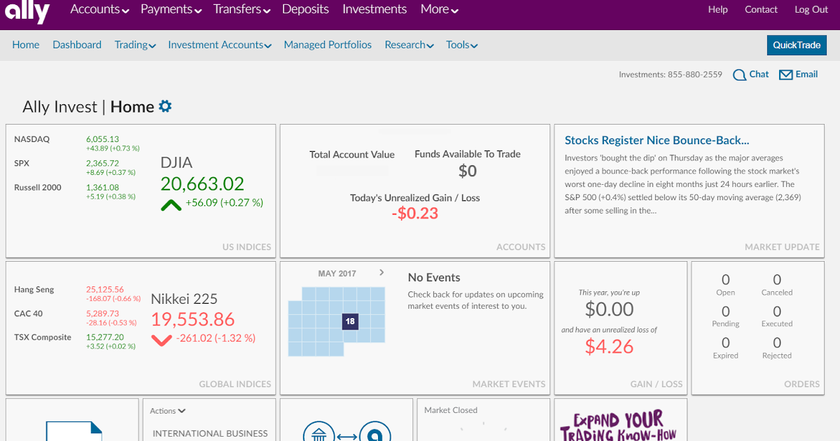
Task: Click the bank transfer icon
Action: point(347,432)
